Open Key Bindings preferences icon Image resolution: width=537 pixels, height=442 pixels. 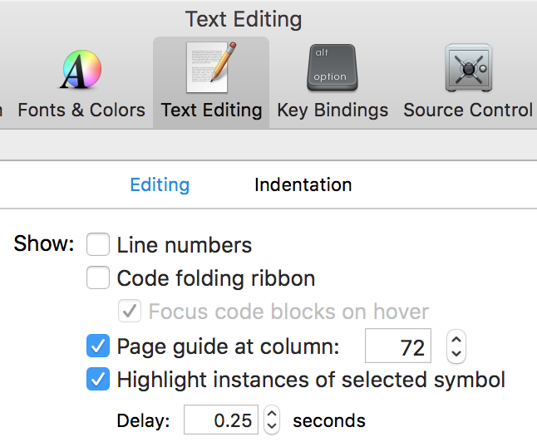click(x=332, y=69)
